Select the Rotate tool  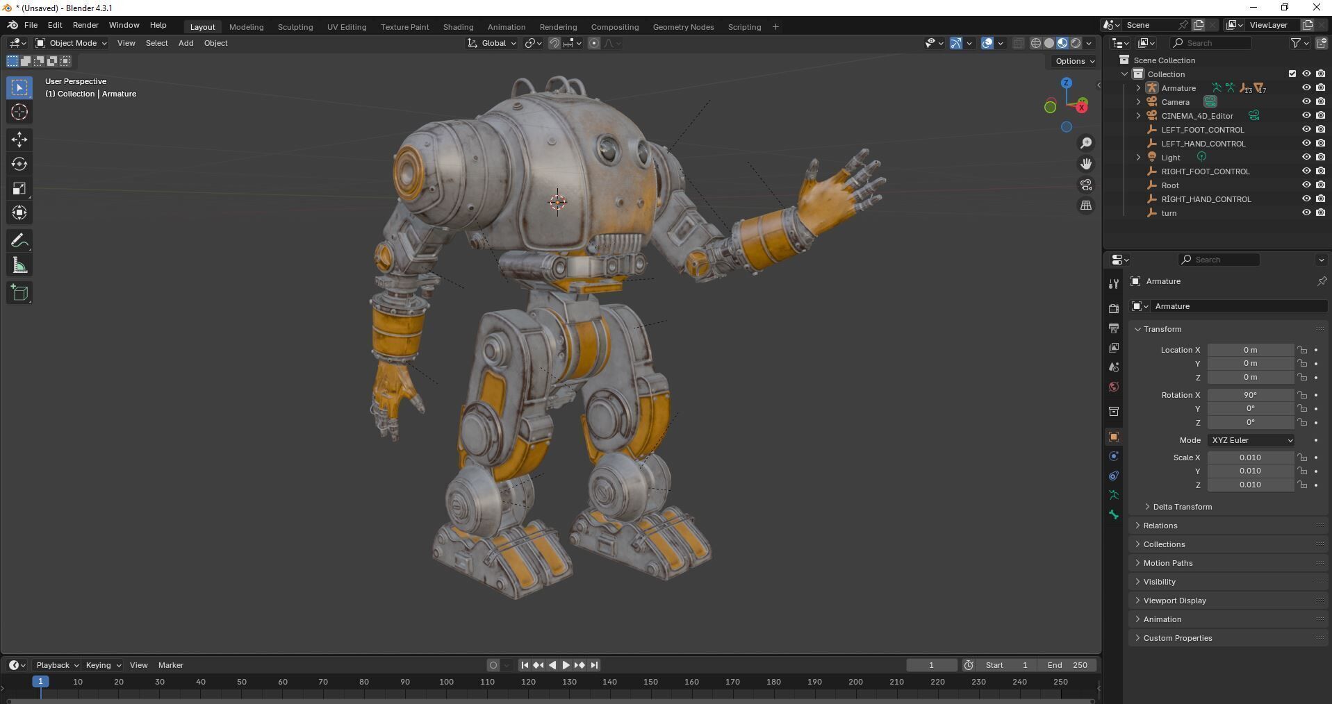click(19, 164)
